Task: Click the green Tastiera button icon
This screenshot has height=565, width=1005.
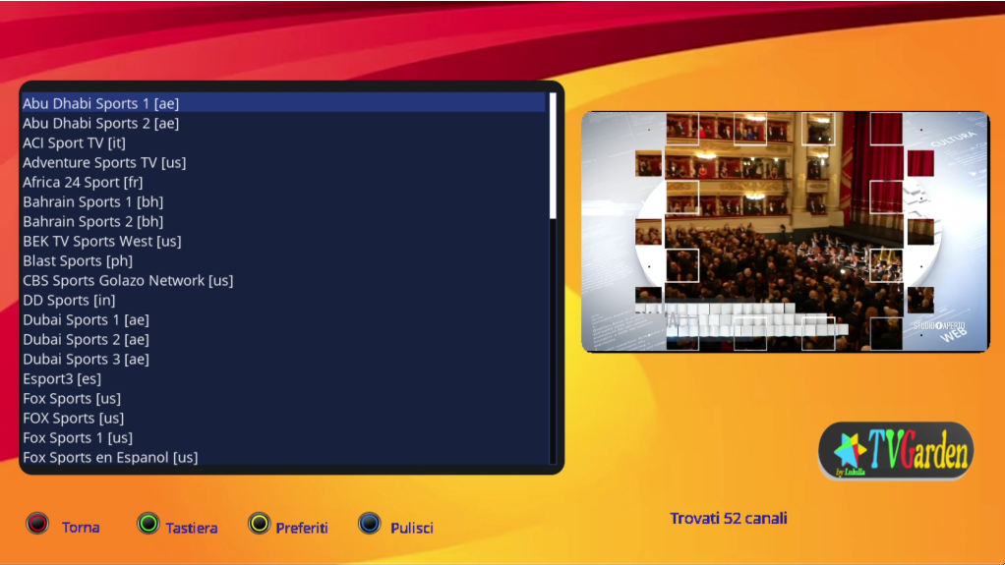Action: click(x=148, y=524)
